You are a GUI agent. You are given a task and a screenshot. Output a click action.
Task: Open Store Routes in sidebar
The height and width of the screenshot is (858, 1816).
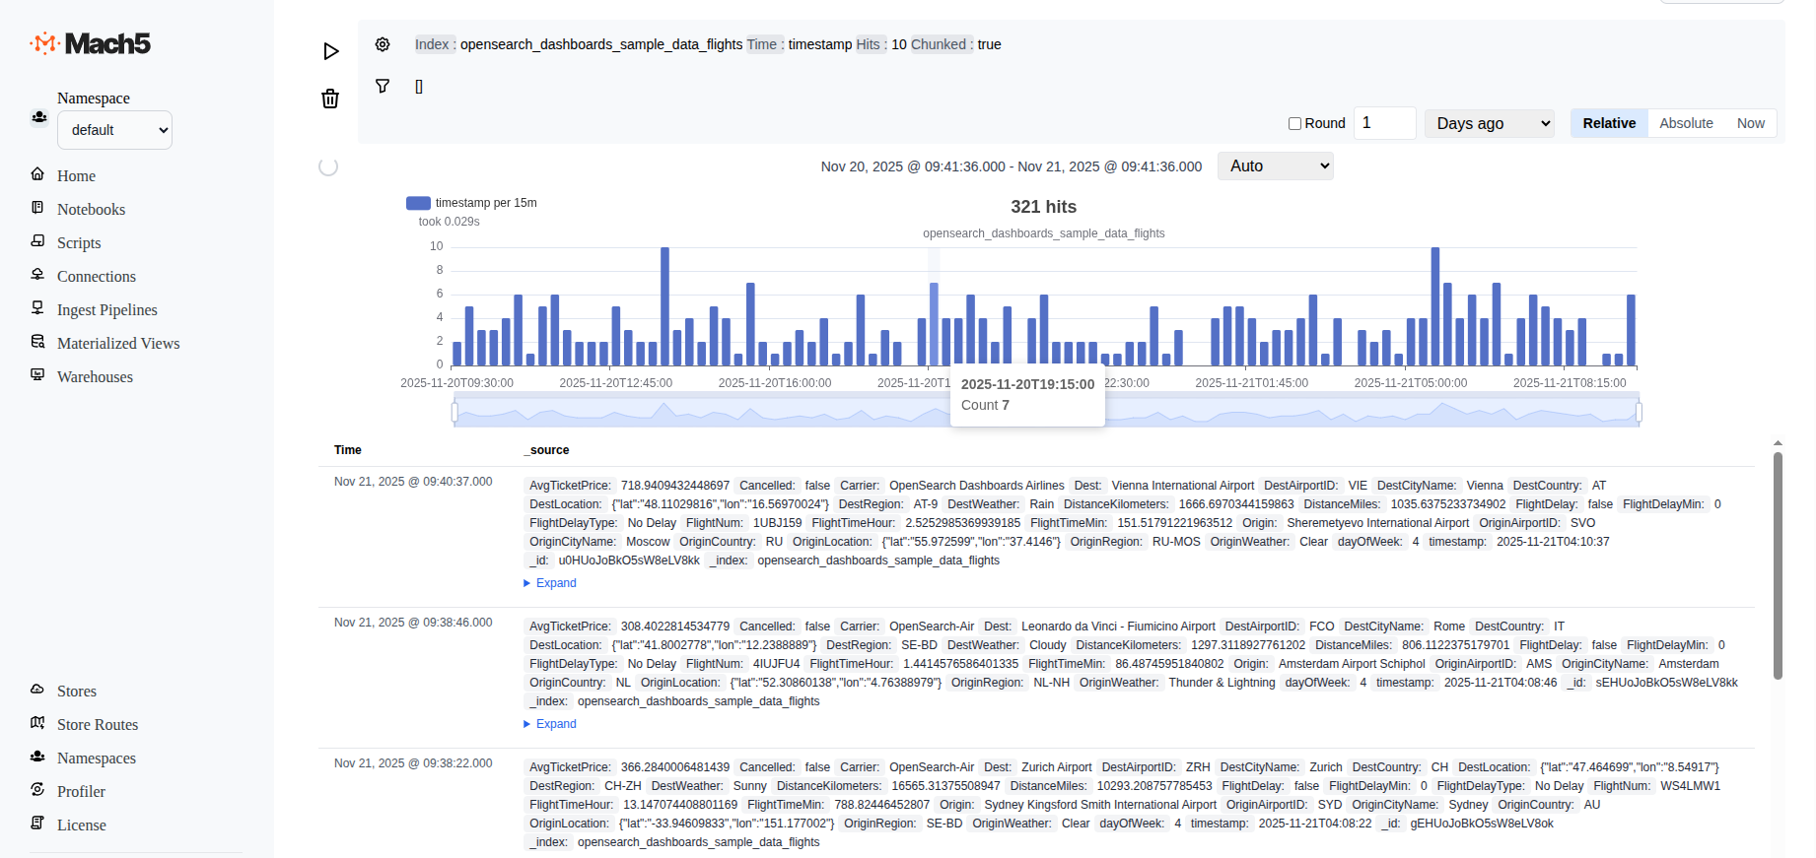click(x=97, y=724)
